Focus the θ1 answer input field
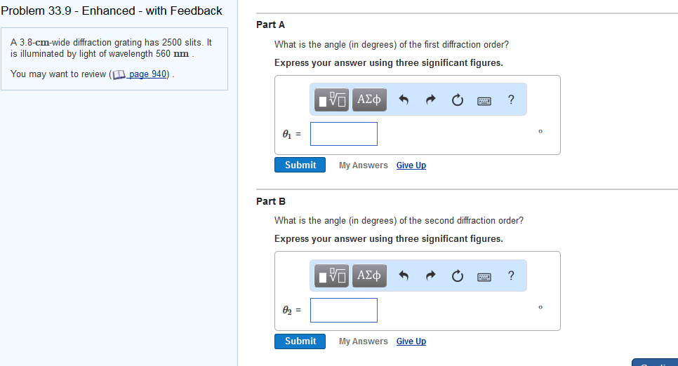The width and height of the screenshot is (678, 366). click(x=344, y=134)
